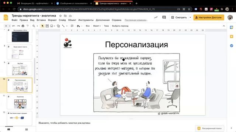Click Настройки Доступа share button
The height and width of the screenshot is (132, 236).
[209, 18]
